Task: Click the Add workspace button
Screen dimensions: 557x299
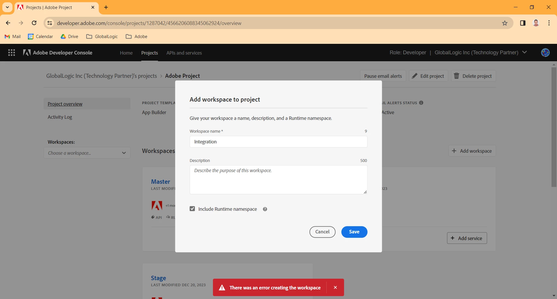Action: tap(472, 151)
